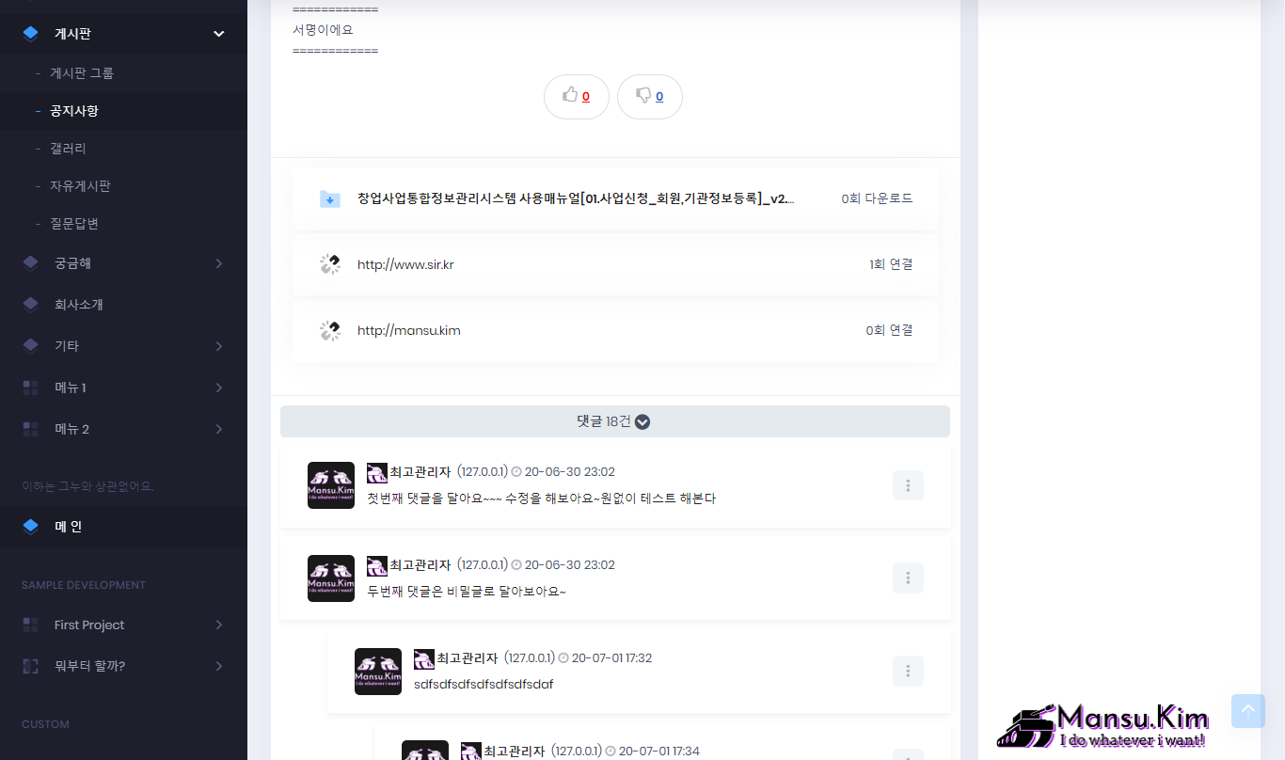1285x760 pixels.
Task: Click the scroll-to-top arrow button
Action: click(1247, 711)
